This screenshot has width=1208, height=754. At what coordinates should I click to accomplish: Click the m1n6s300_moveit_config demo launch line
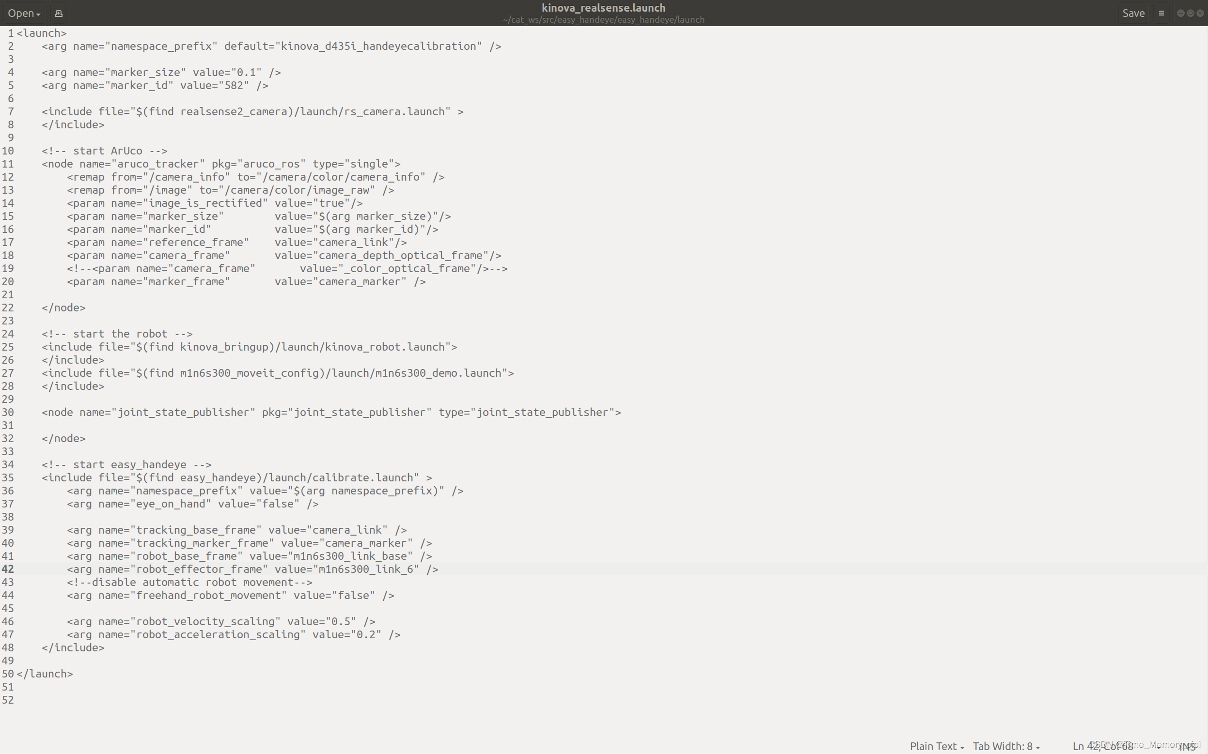coord(278,373)
